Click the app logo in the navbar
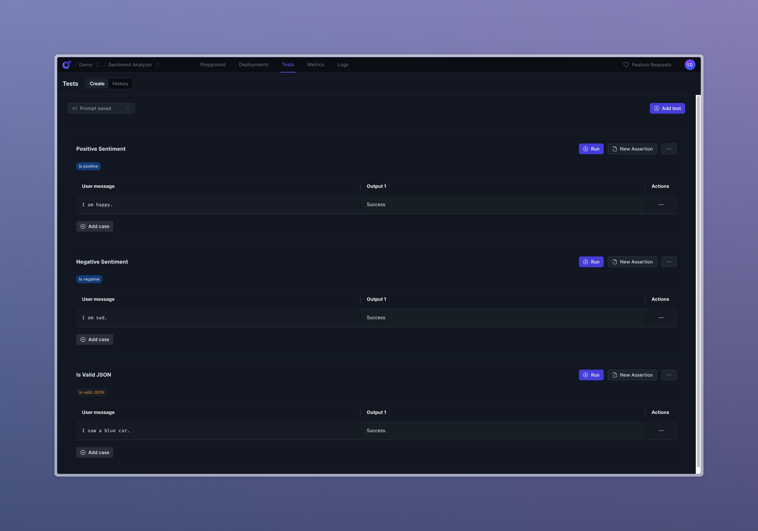 [x=66, y=64]
